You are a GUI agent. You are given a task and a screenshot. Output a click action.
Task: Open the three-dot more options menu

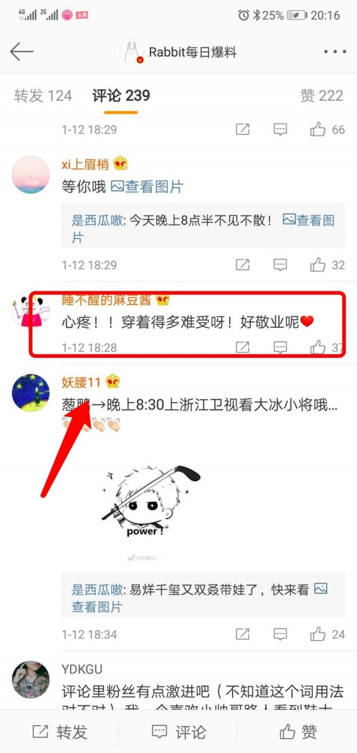tap(335, 52)
